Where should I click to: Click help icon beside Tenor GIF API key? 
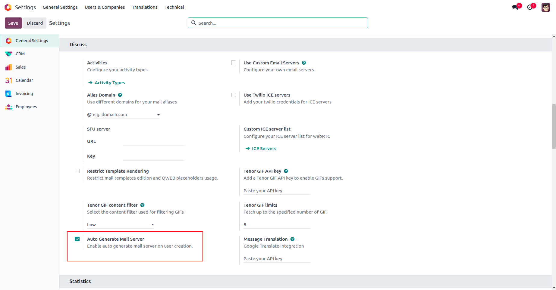pos(286,171)
